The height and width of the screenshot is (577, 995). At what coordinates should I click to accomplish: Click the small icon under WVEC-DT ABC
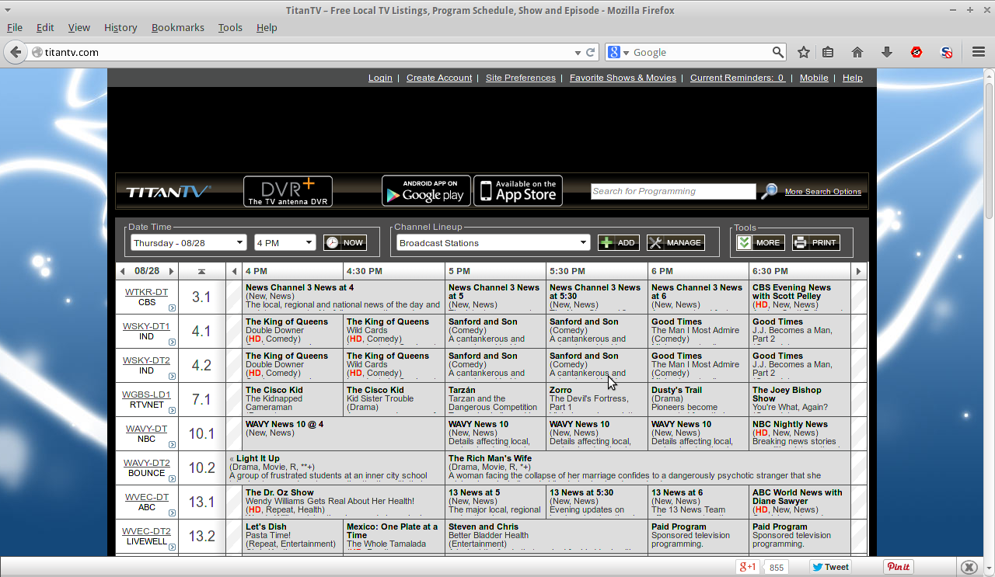[x=172, y=513]
